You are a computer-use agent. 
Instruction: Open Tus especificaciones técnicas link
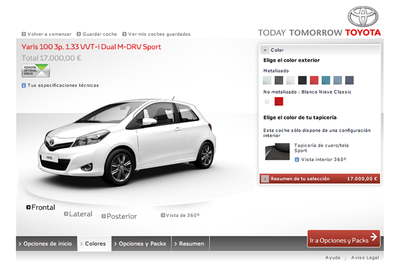[63, 85]
